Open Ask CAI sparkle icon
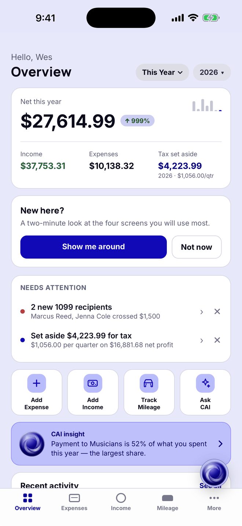Screen dimensions: 242x526 coord(205,383)
